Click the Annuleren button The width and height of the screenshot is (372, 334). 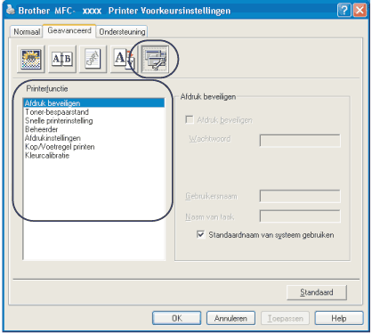[230, 318]
